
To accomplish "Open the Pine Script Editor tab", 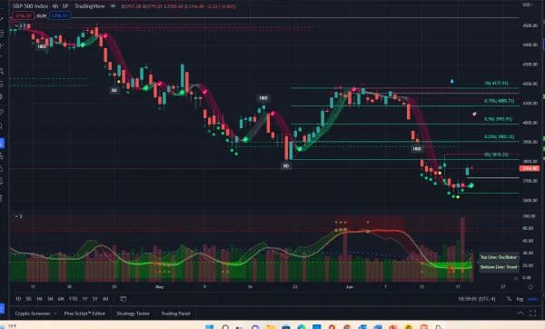I will pyautogui.click(x=84, y=314).
